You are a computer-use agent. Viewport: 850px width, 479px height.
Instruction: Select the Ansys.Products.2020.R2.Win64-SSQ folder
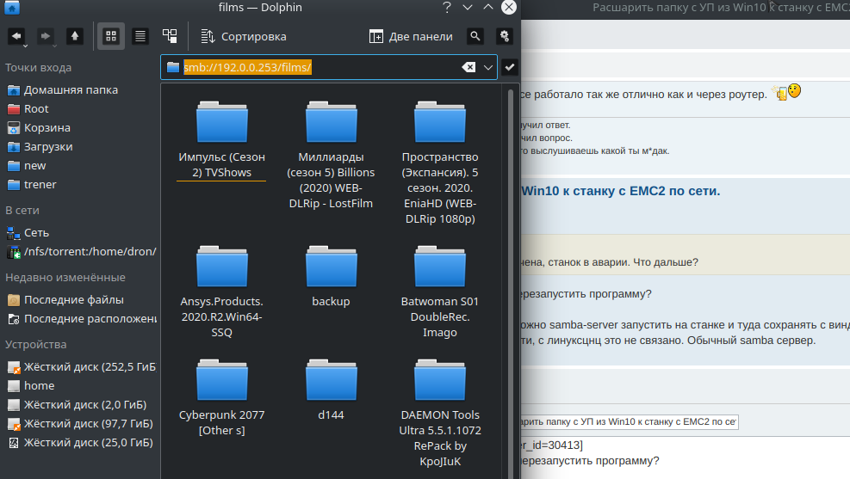[x=221, y=292]
